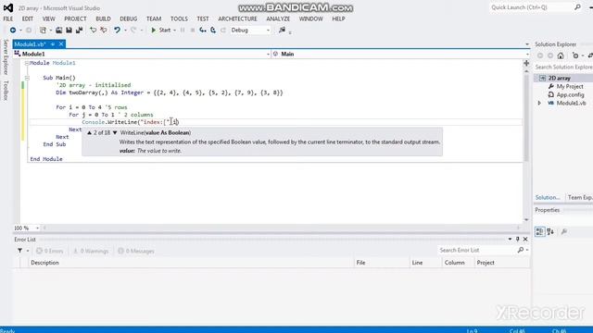The width and height of the screenshot is (593, 333).
Task: Click the Quick Launch search field
Action: tap(531, 7)
